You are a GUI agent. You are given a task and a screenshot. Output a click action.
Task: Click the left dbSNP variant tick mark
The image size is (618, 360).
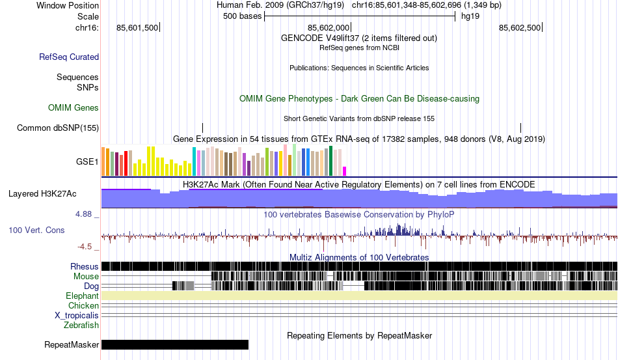pos(202,128)
